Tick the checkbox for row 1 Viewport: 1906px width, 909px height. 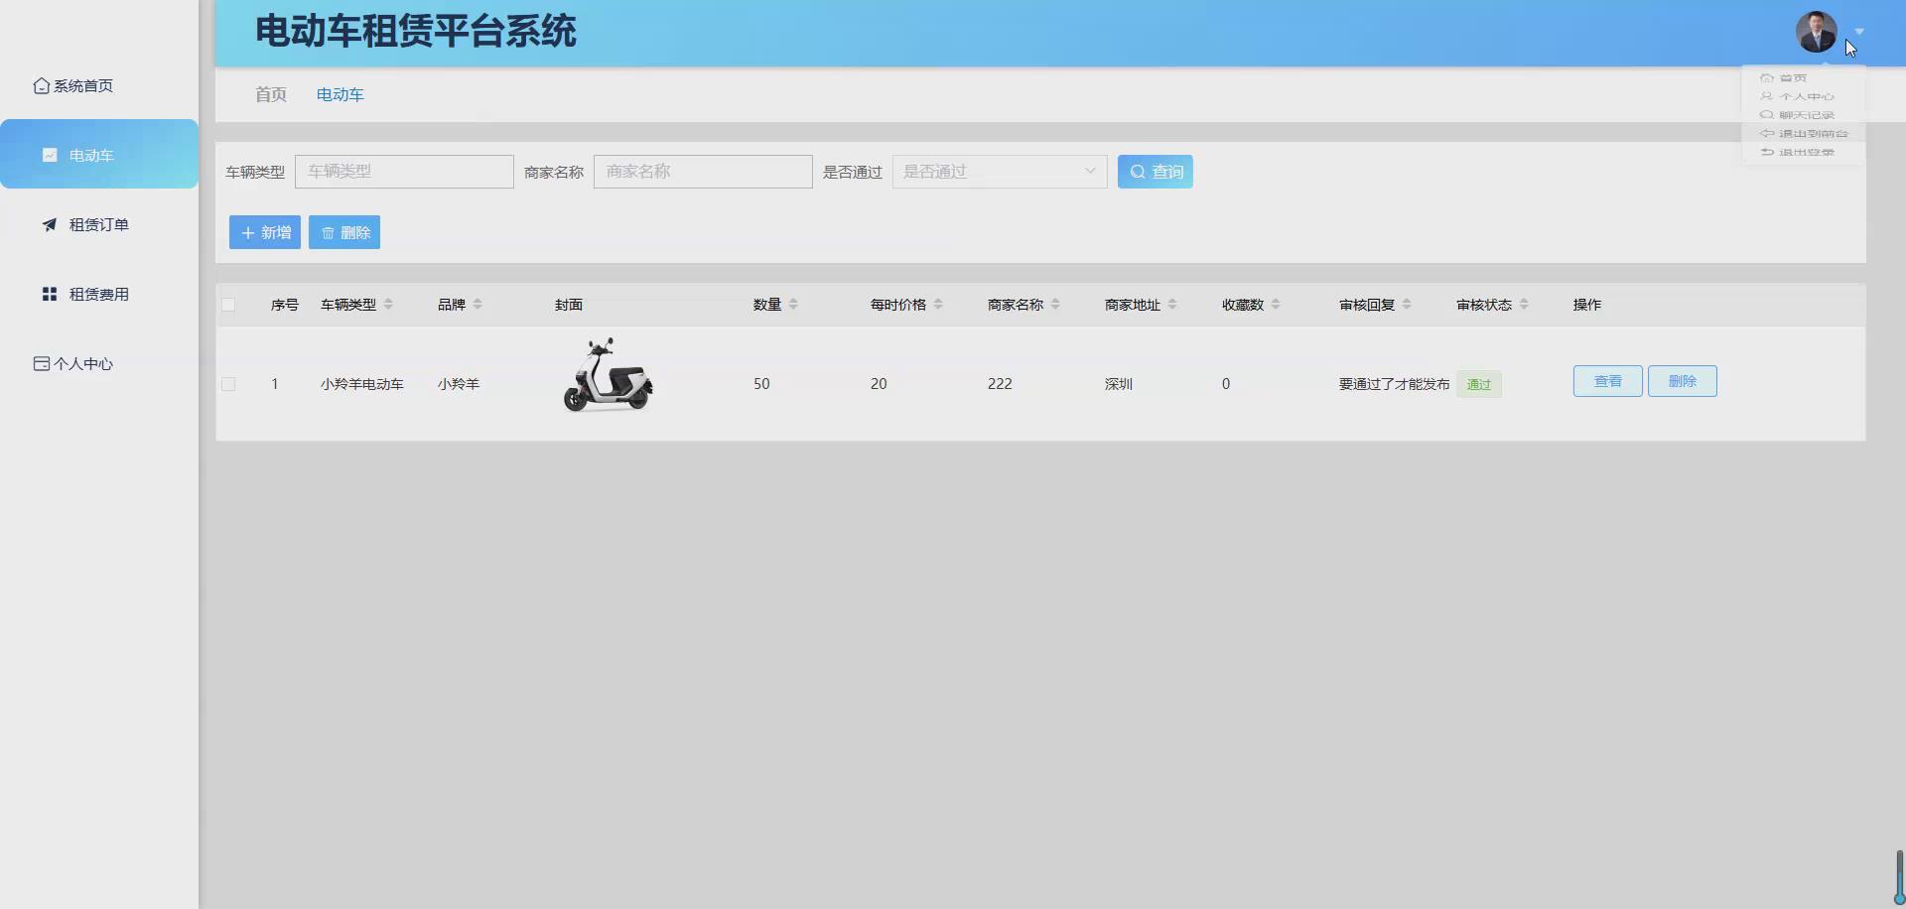228,384
